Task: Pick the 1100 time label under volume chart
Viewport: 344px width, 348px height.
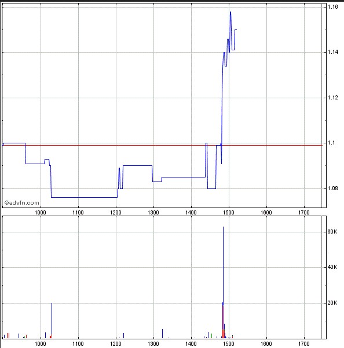Action: coord(78,344)
